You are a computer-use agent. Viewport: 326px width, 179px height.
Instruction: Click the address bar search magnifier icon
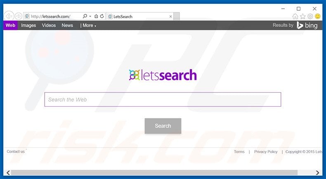[x=85, y=16]
